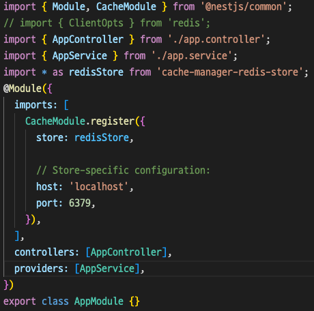Click the './app.controller' path string

[216, 40]
